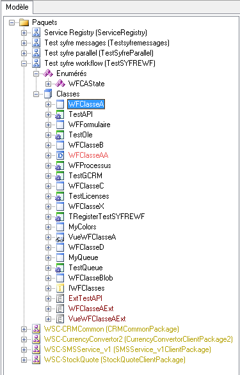The height and width of the screenshot is (375, 240).
Task: Click the TestOle gear class icon
Action: [x=60, y=135]
